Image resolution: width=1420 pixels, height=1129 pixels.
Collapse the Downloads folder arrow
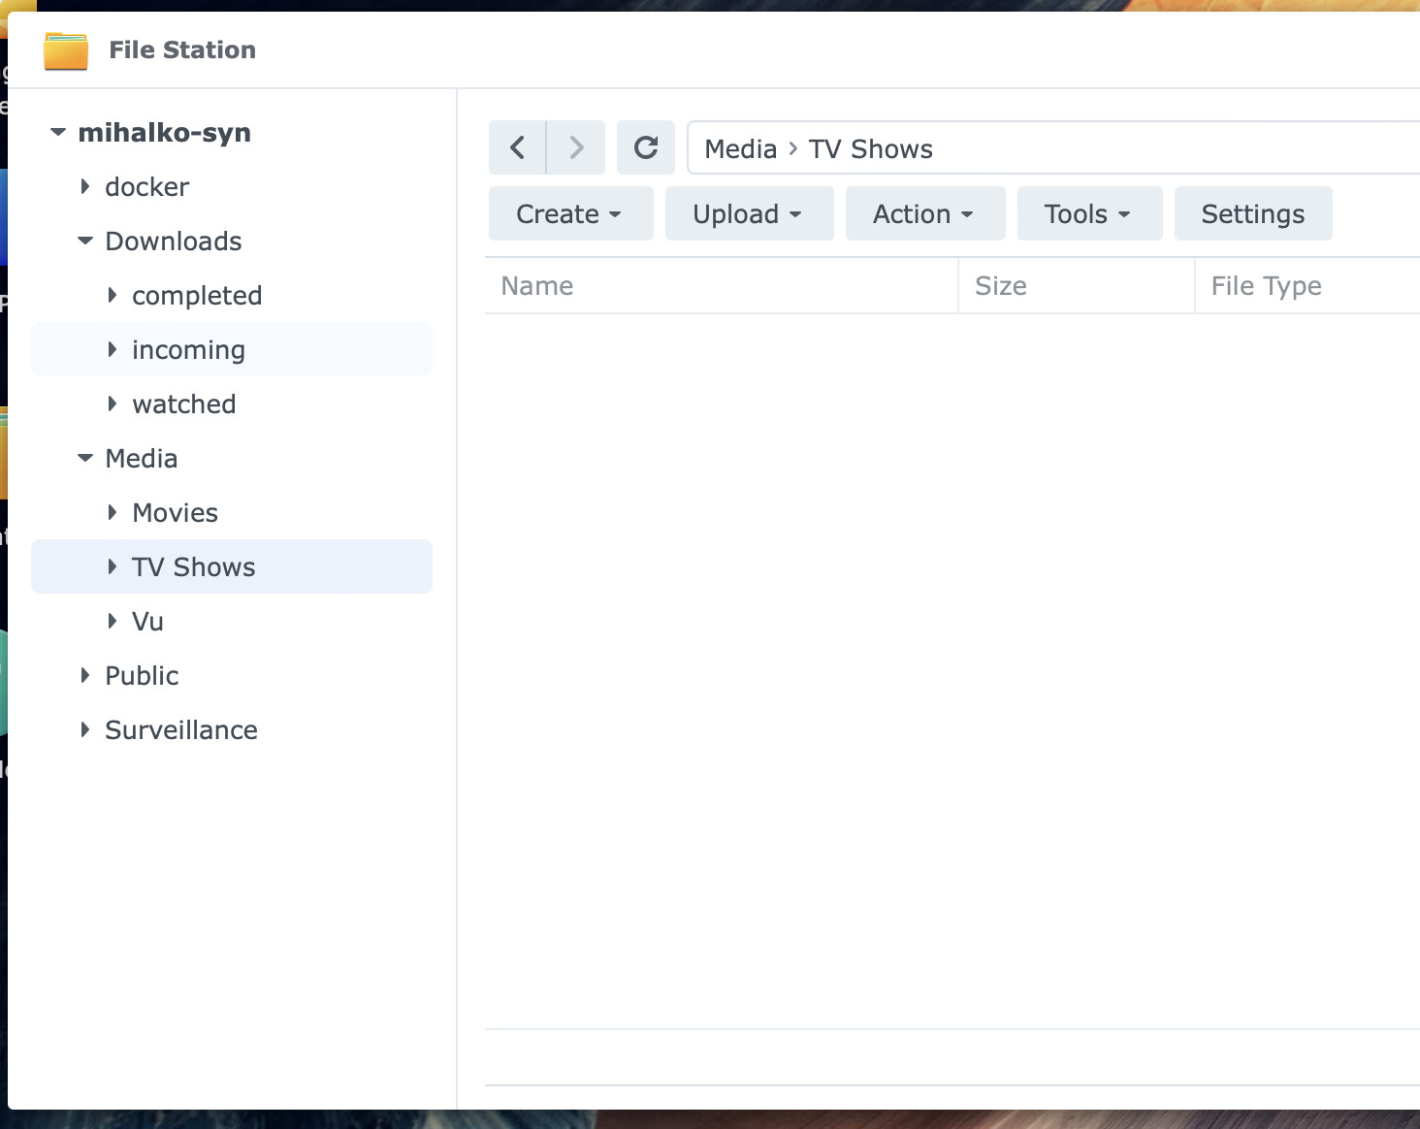[x=85, y=241]
